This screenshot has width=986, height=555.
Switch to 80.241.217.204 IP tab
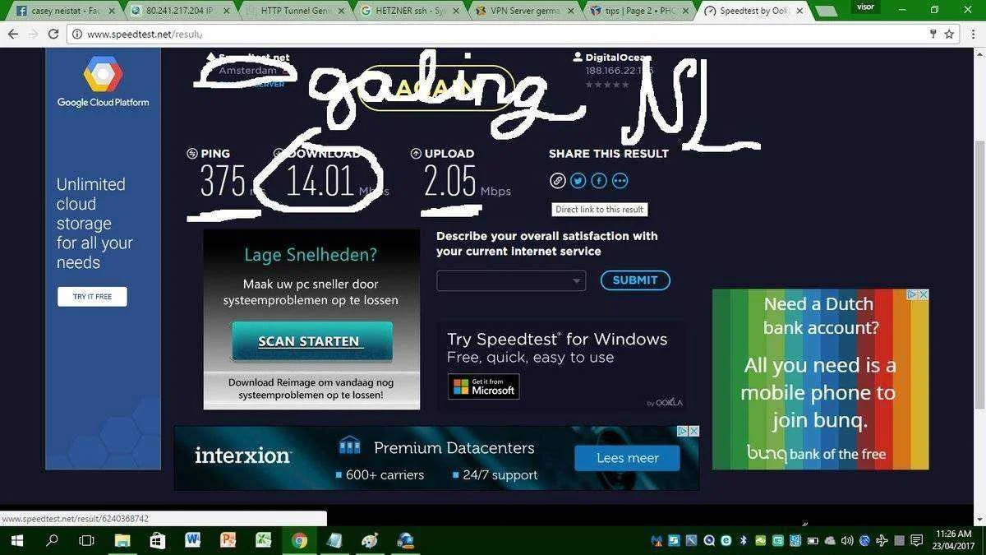(x=181, y=11)
